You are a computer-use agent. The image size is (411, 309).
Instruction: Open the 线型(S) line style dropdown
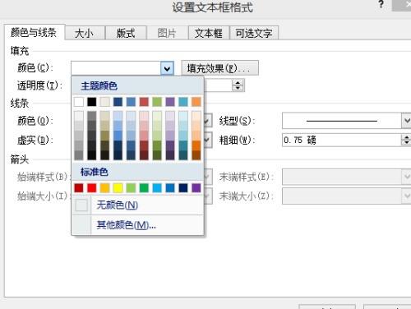[407, 121]
